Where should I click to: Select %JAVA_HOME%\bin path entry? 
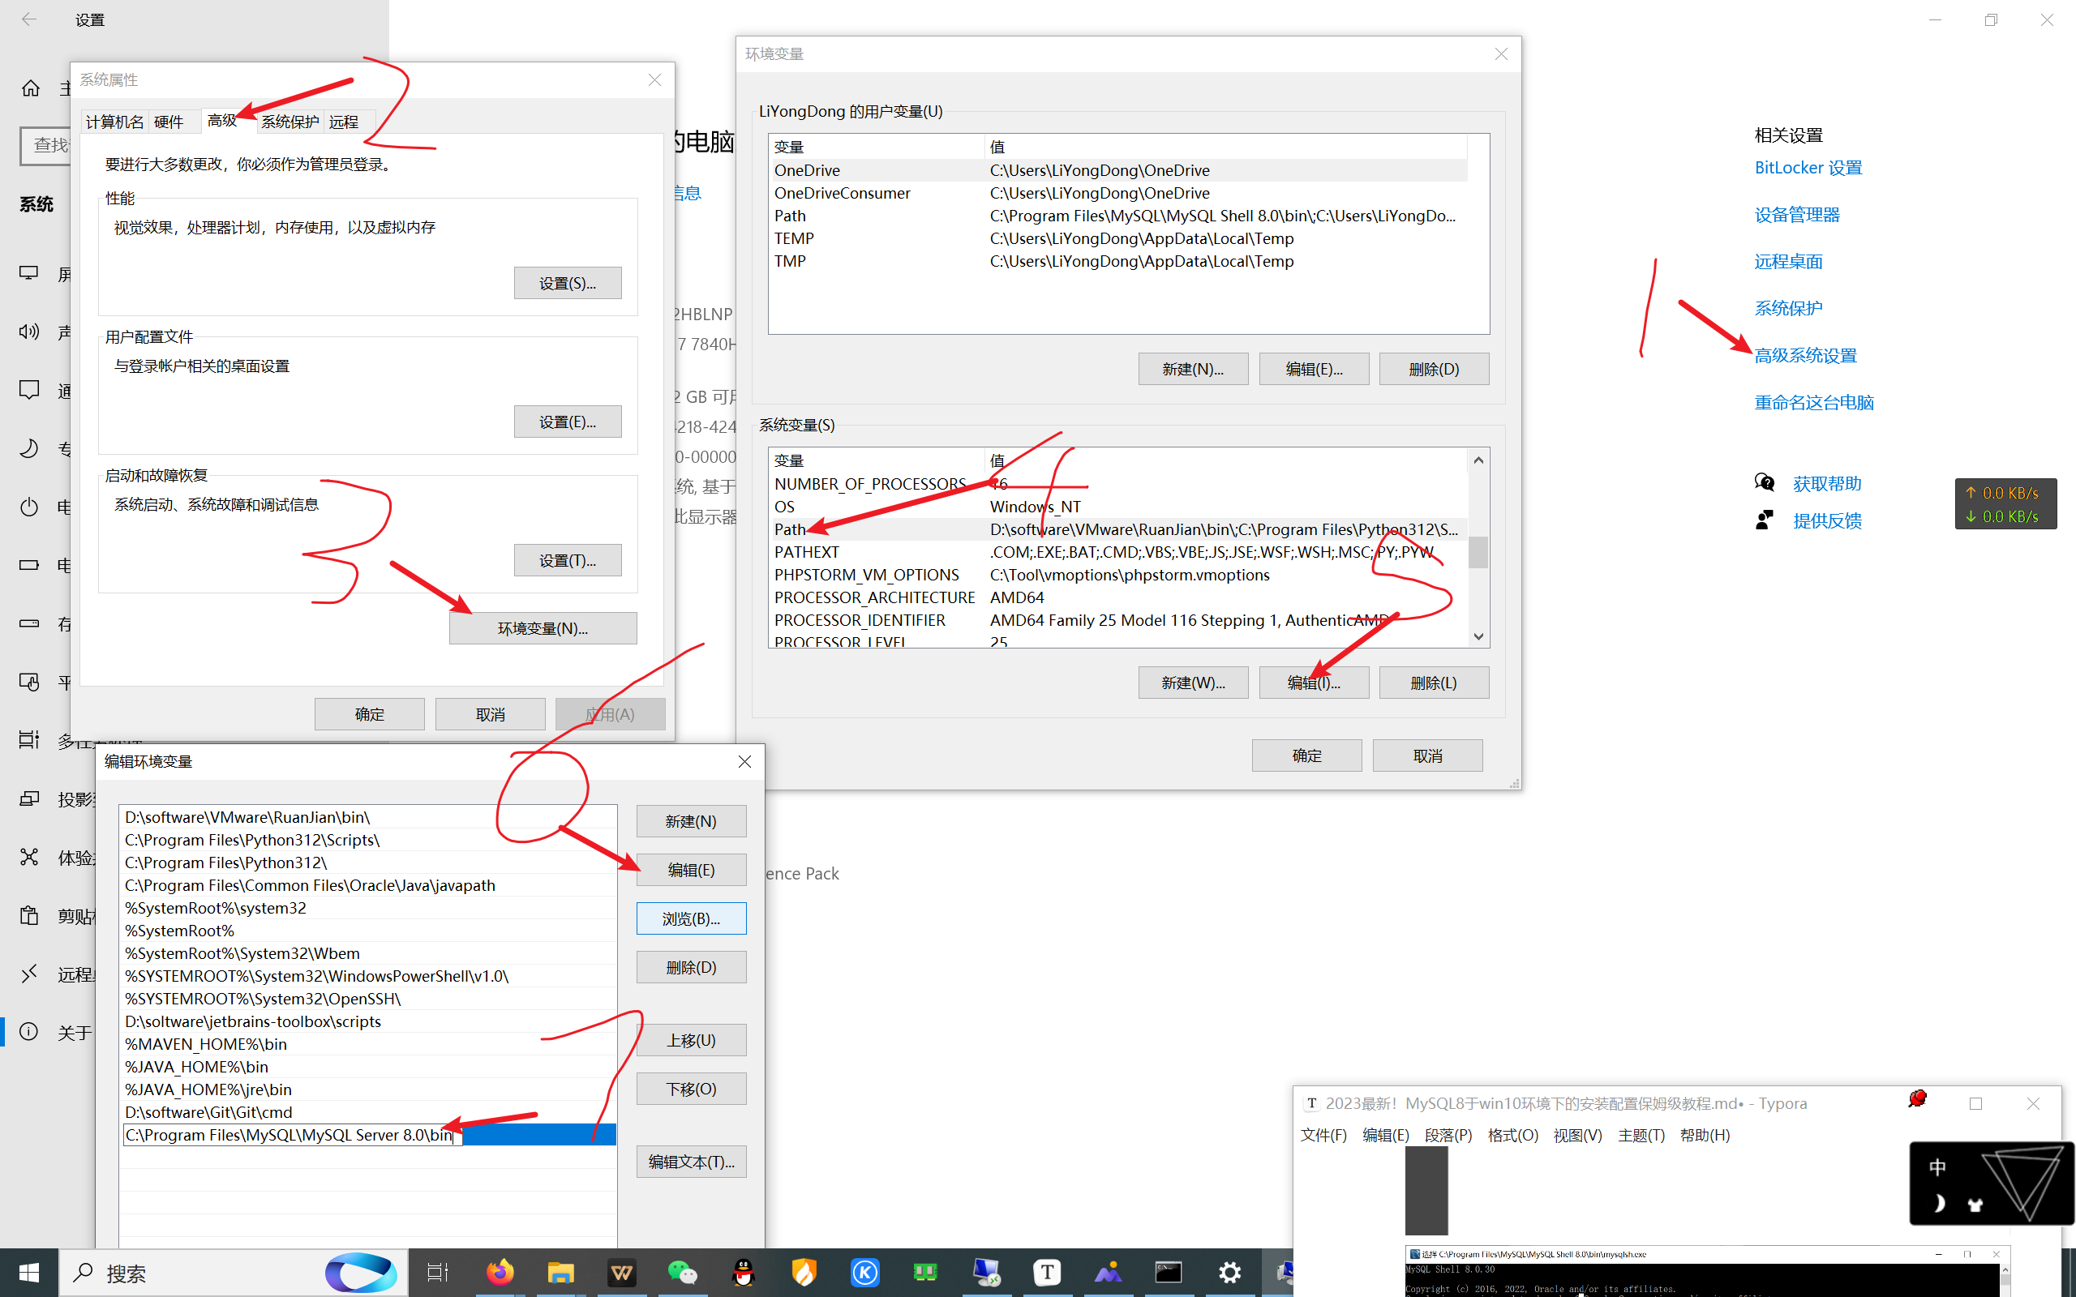click(x=369, y=1066)
